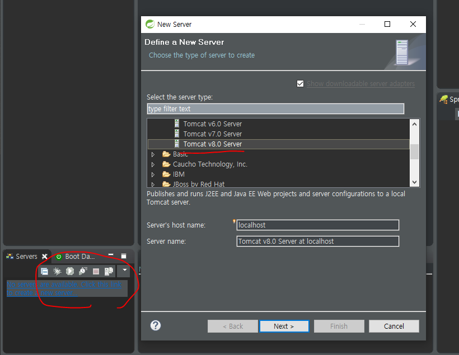Viewport: 459px width, 355px height.
Task: Click the Caucho Technology folder icon
Action: tap(166, 164)
